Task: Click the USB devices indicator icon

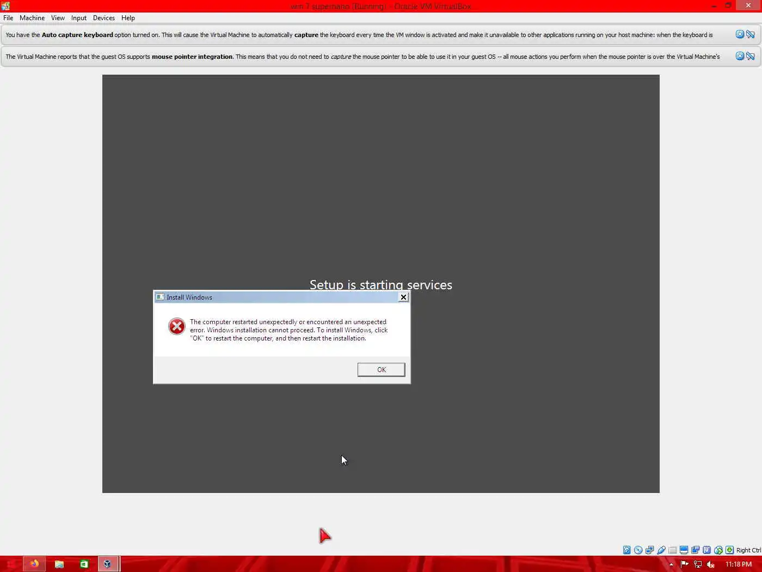Action: pyautogui.click(x=661, y=550)
